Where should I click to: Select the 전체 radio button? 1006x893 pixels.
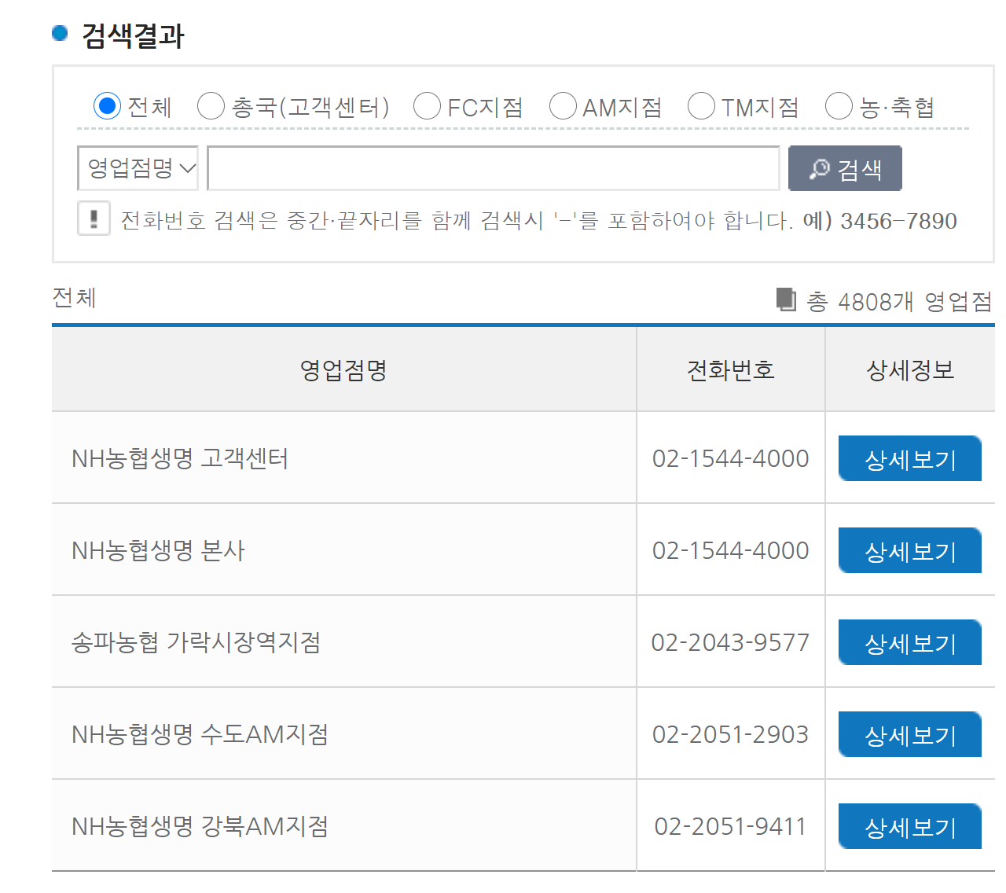(106, 105)
